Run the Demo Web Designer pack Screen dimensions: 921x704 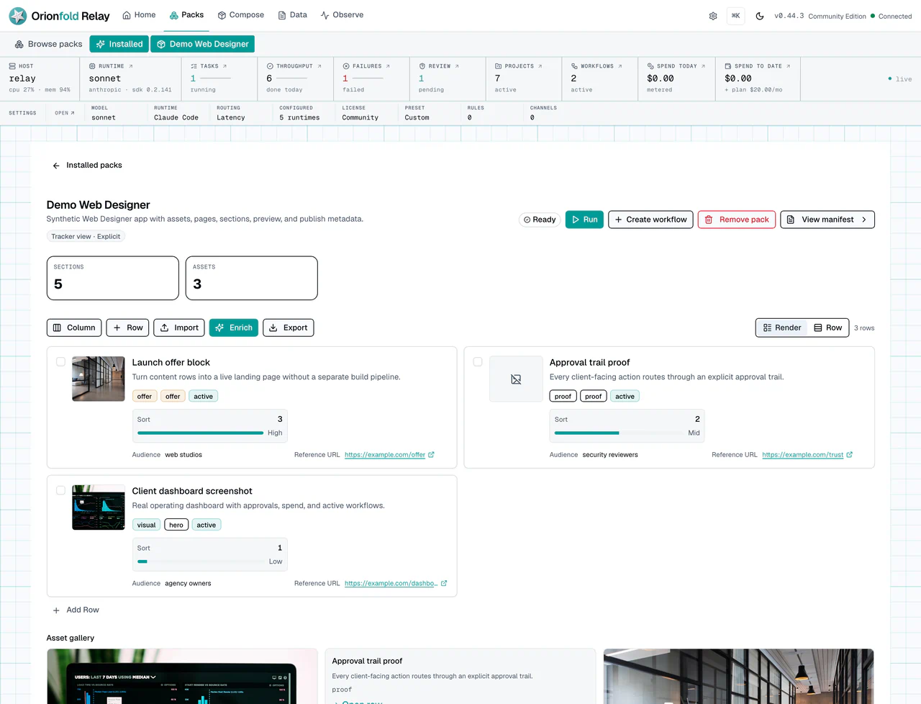(584, 220)
